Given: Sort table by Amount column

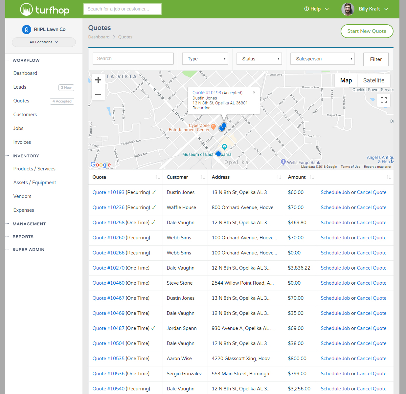Looking at the screenshot, I should [x=312, y=177].
